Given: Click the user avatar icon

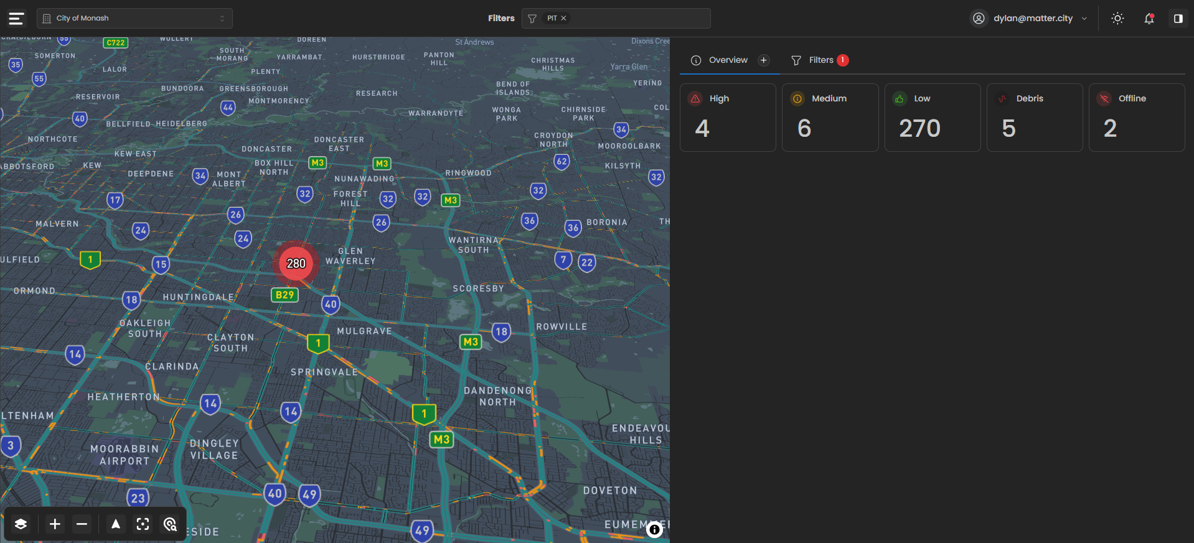Looking at the screenshot, I should (x=979, y=18).
